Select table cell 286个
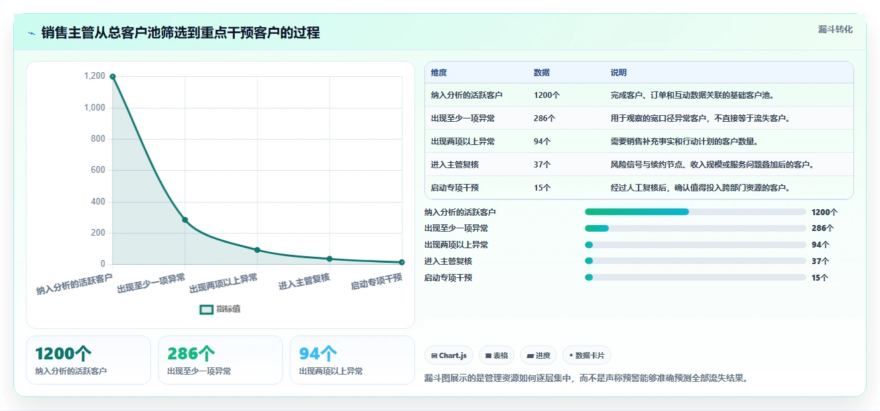 click(544, 118)
